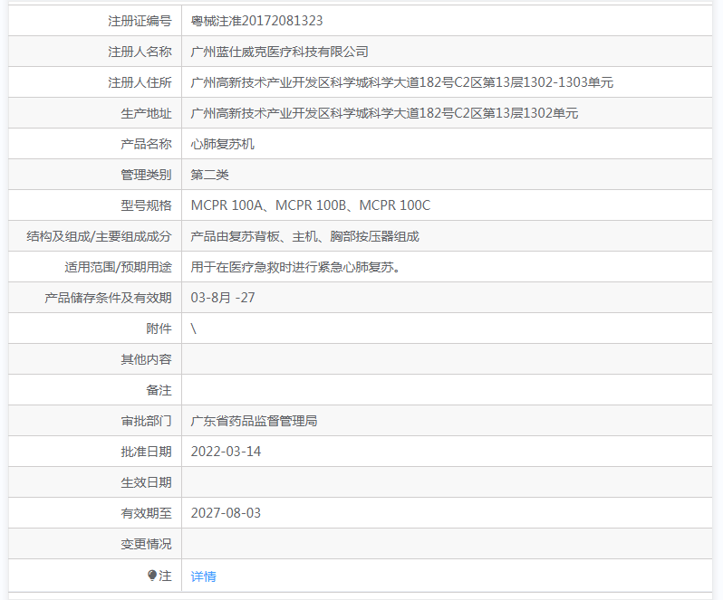This screenshot has width=723, height=600.
Task: Click the 注册人住所 address value
Action: pos(402,82)
